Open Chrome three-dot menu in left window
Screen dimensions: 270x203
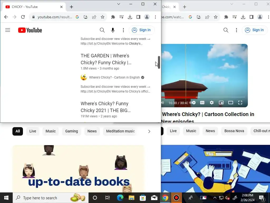[x=155, y=17]
